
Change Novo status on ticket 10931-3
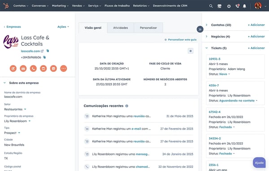225,74
